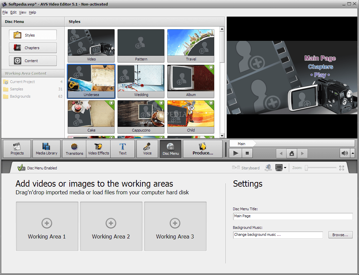Viewport: 359px width, 275px height.
Task: Choose the Pattern style
Action: 141,46
